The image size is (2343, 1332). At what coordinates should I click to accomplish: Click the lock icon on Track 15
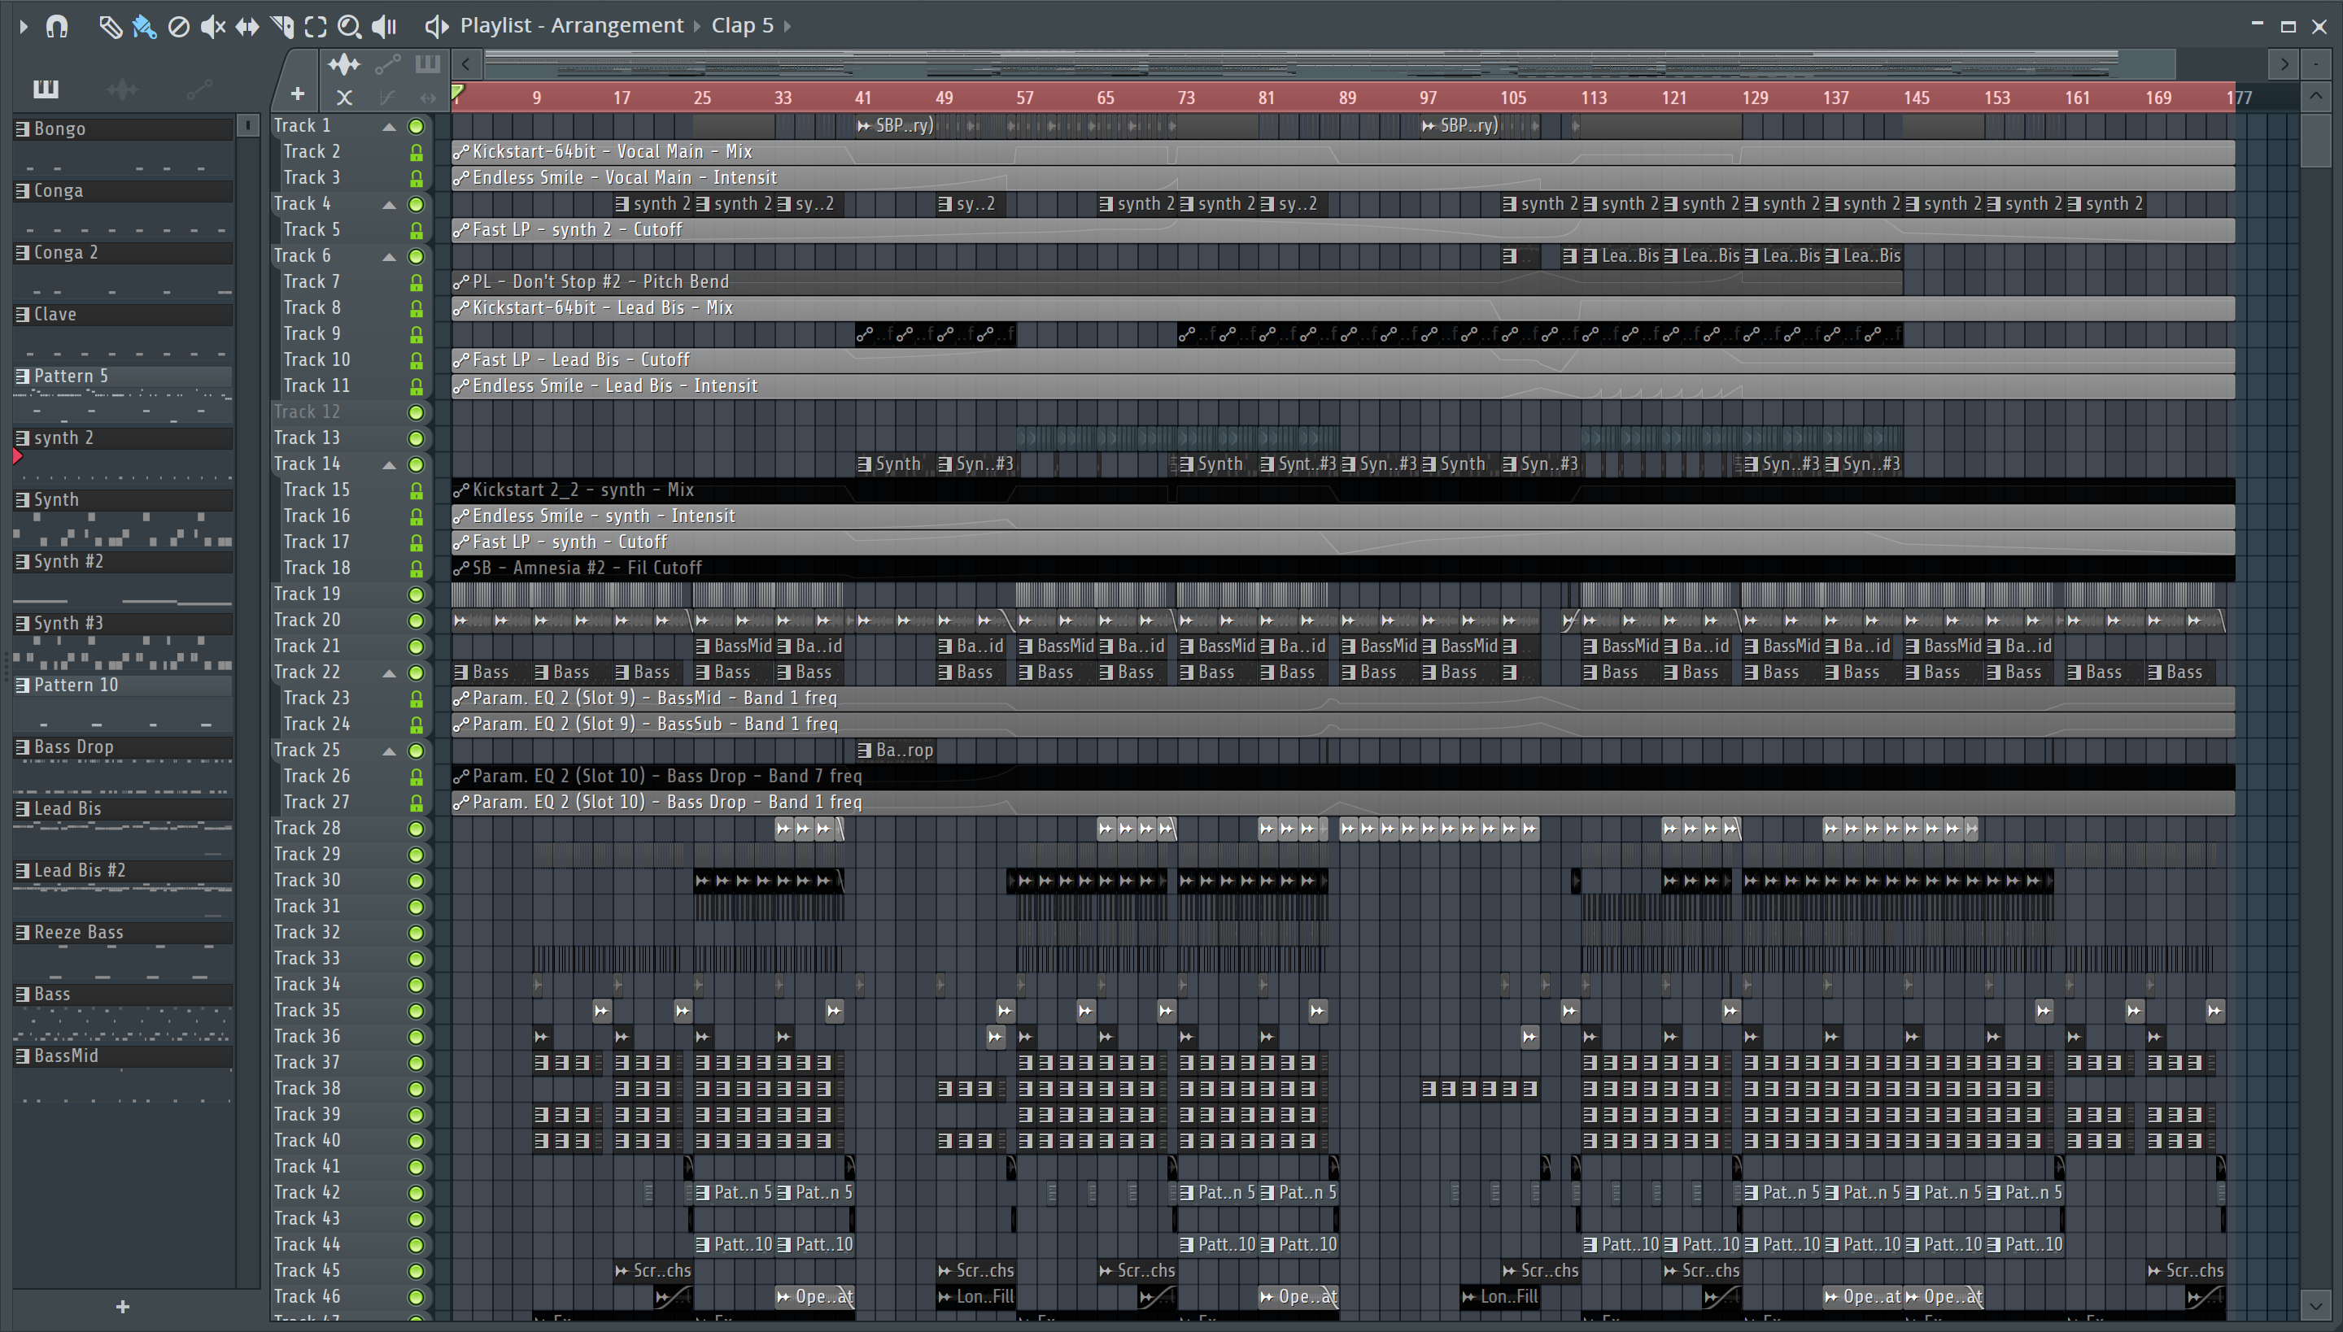[417, 490]
